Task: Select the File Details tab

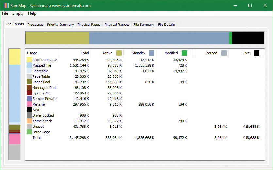Action: [166, 25]
